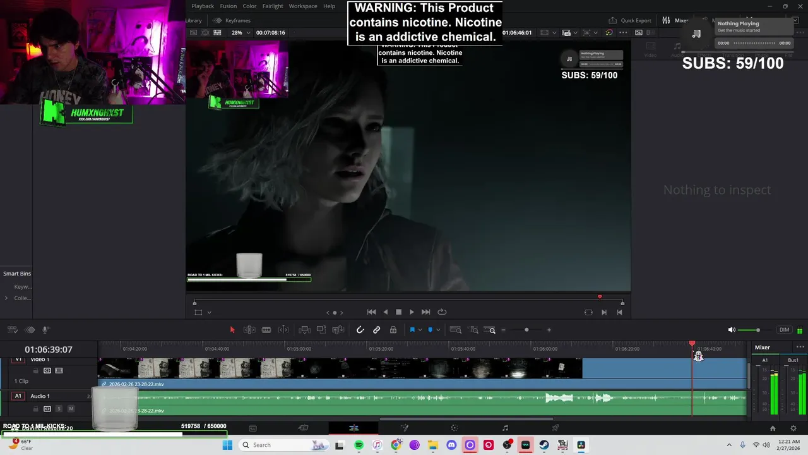
Task: Open the Marker color dropdown arrow
Action: (438, 331)
